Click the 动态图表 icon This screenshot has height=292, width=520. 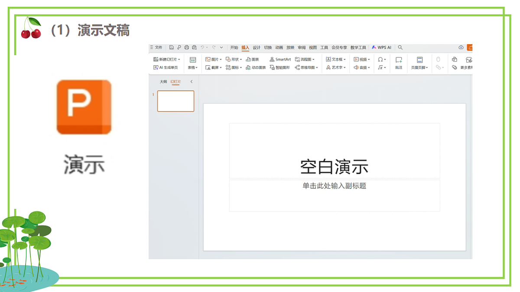tap(248, 67)
